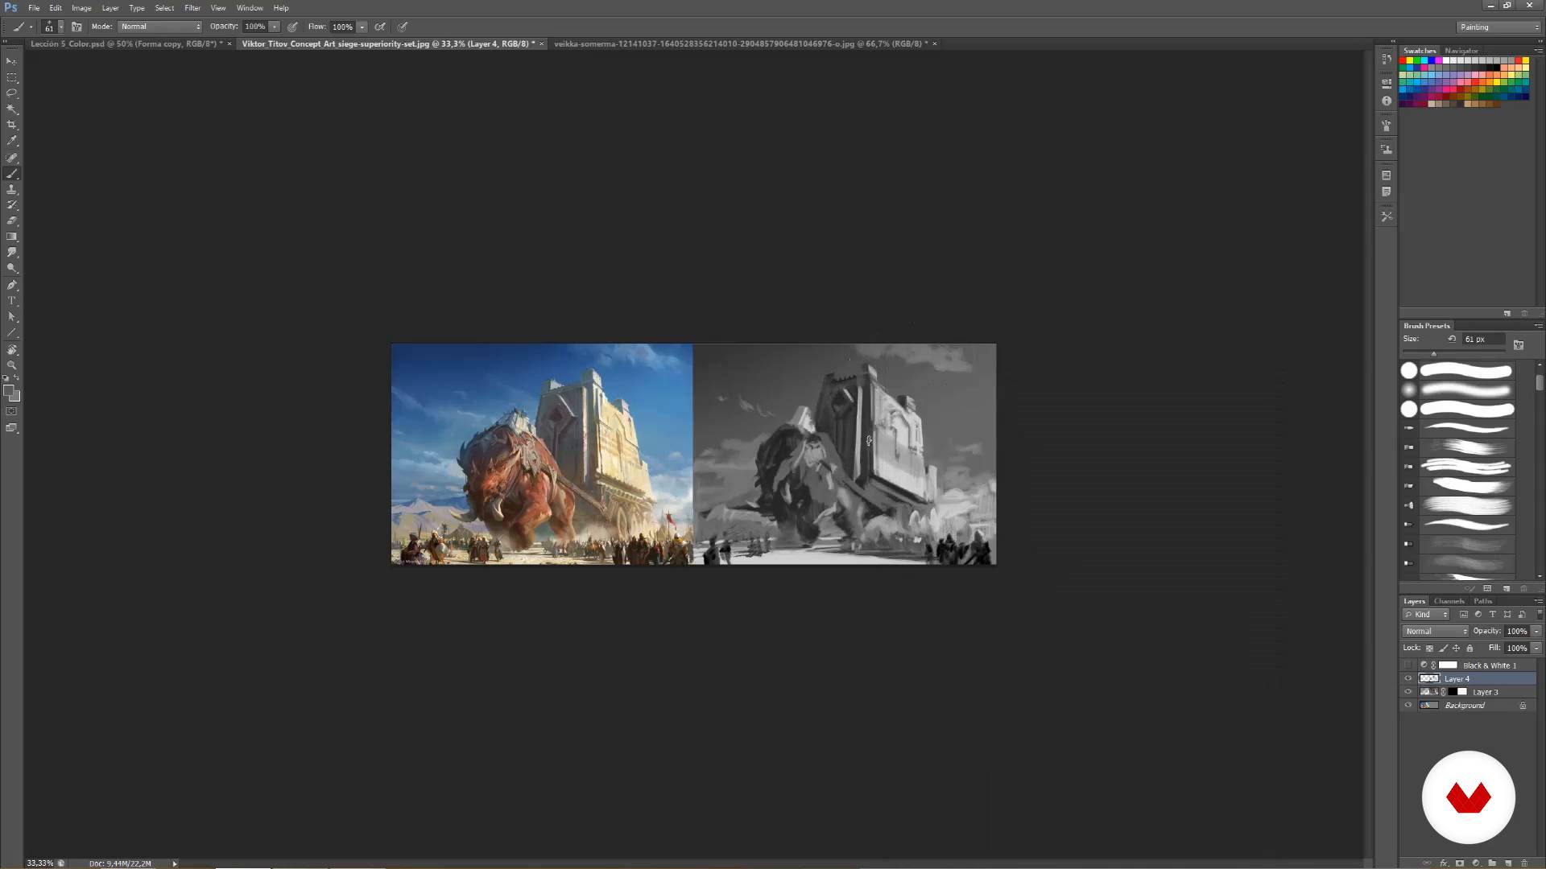
Task: Select the Spot Healing Brush tool
Action: [x=11, y=158]
